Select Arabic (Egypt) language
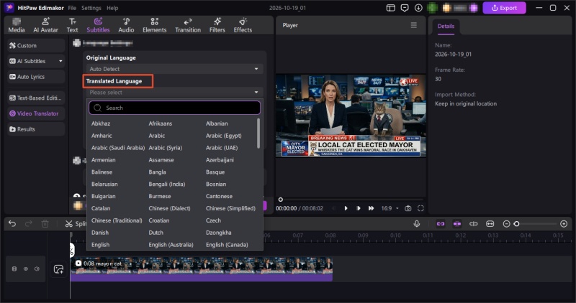576x303 pixels. (x=224, y=136)
